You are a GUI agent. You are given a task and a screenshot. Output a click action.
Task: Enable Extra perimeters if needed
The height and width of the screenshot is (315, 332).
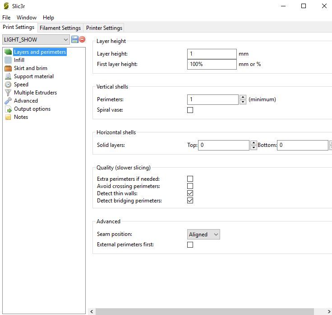190,179
